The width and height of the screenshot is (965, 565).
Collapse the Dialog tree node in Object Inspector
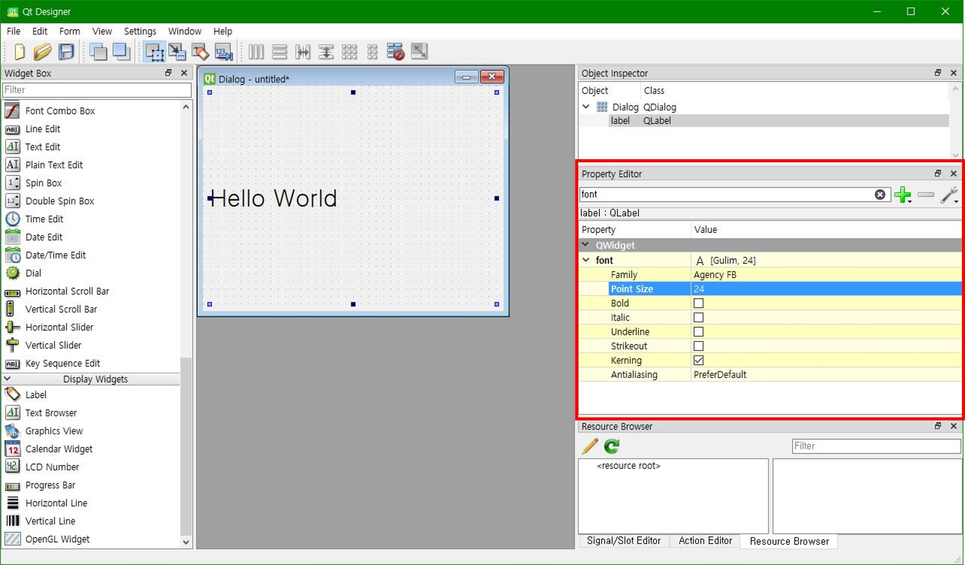(586, 107)
